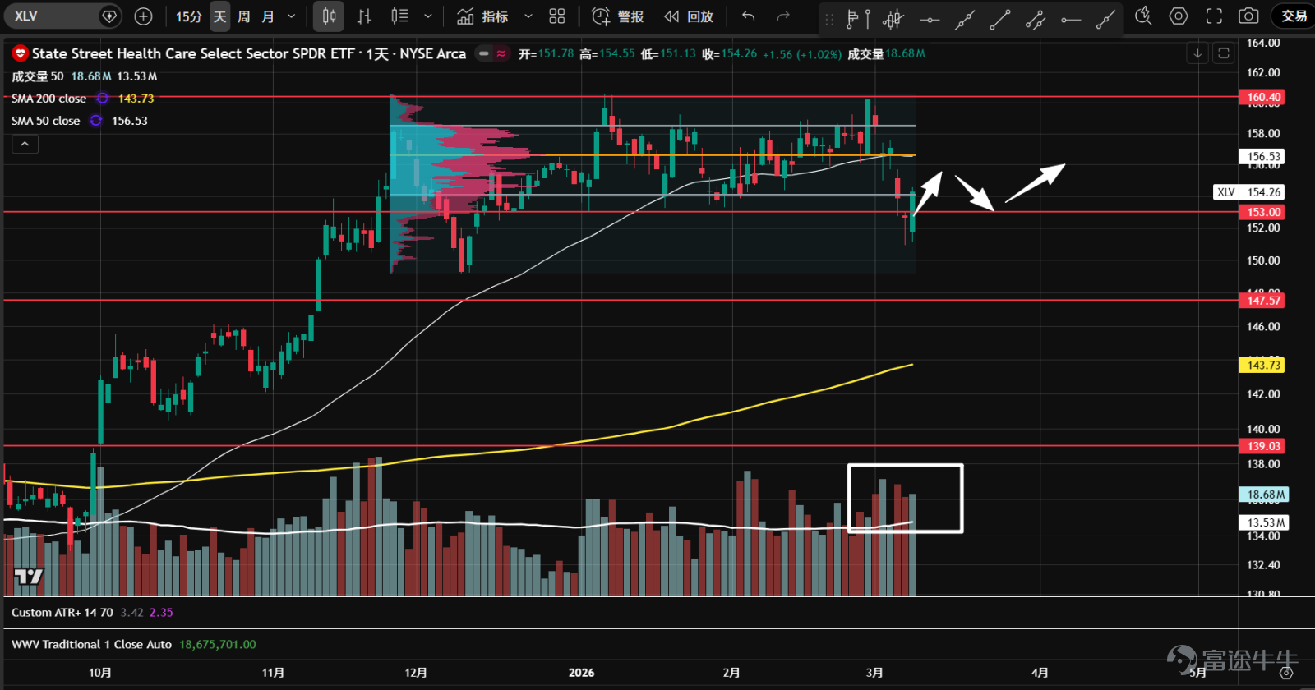
Task: Click the 147.57 red price label
Action: coord(1263,301)
